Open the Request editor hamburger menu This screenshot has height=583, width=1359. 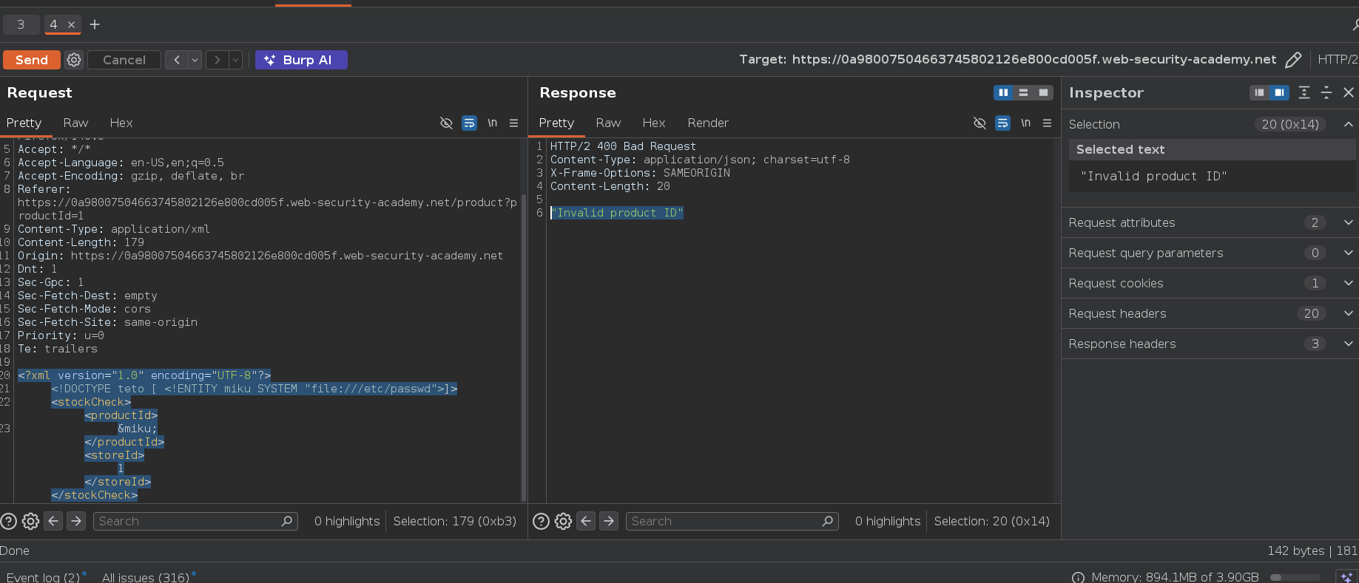(513, 123)
